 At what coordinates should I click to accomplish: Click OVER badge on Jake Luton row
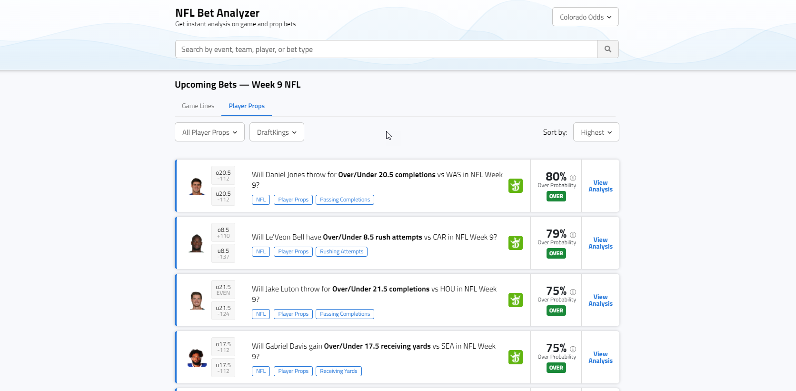tap(556, 311)
